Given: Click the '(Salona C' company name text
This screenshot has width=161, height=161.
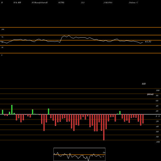Looking at the screenshot, I should (x=133, y=3).
